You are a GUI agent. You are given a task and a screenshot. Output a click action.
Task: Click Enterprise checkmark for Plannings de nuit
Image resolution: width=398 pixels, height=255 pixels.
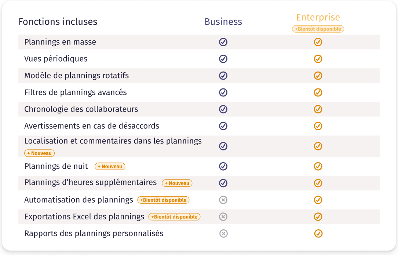tap(318, 166)
